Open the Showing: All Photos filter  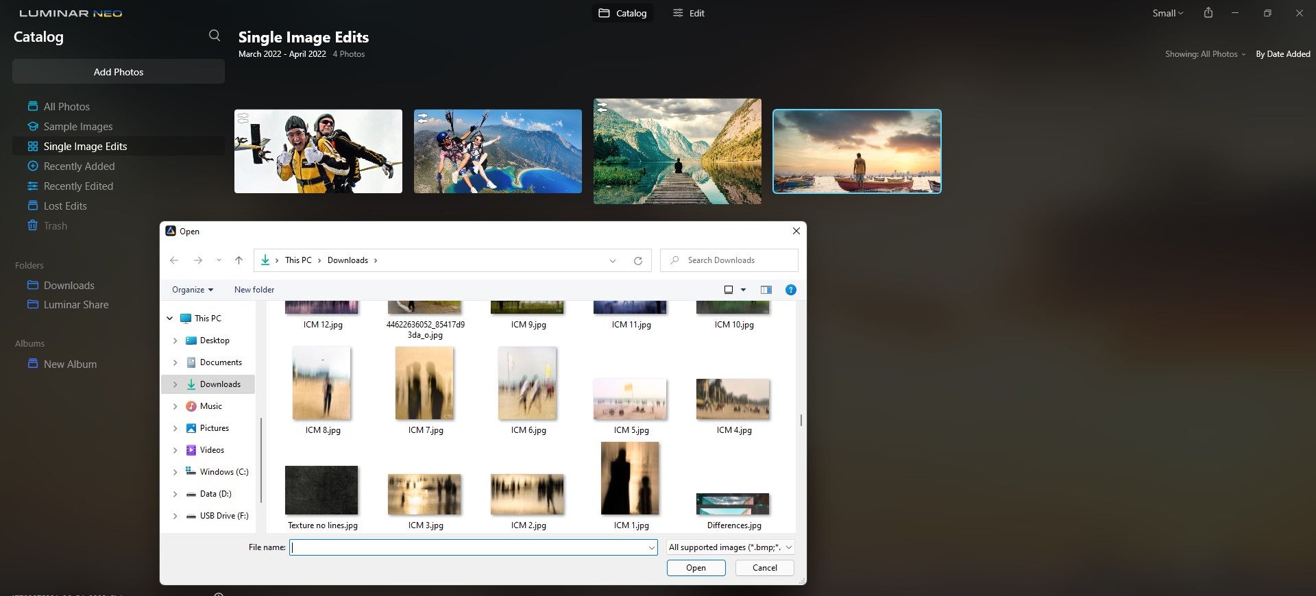1205,54
